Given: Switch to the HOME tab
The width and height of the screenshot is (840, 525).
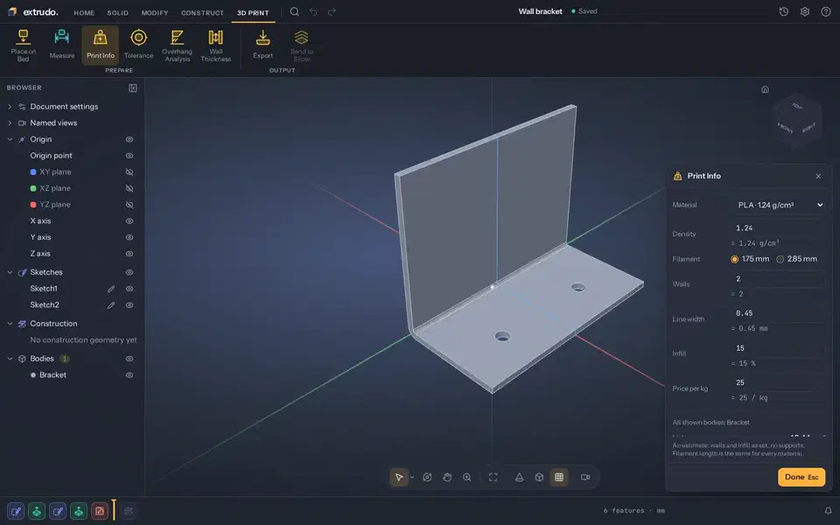Looking at the screenshot, I should tap(84, 12).
